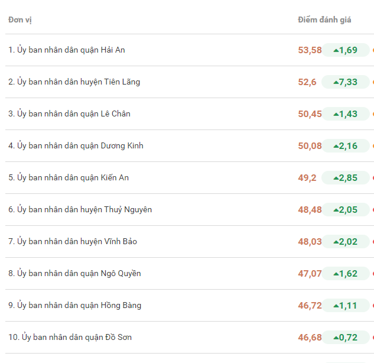
Task: Click the 2,85 change badge for Kiến An
Action: [345, 178]
